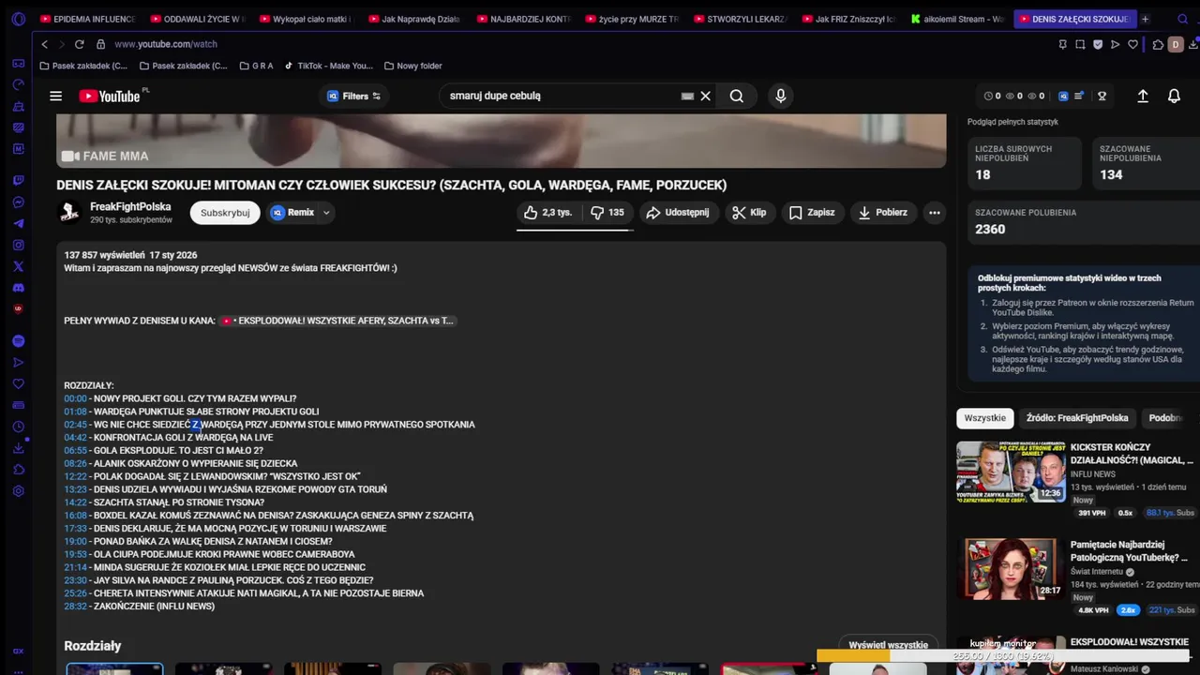The image size is (1200, 675).
Task: Reload the page with the refresh icon
Action: [x=79, y=44]
